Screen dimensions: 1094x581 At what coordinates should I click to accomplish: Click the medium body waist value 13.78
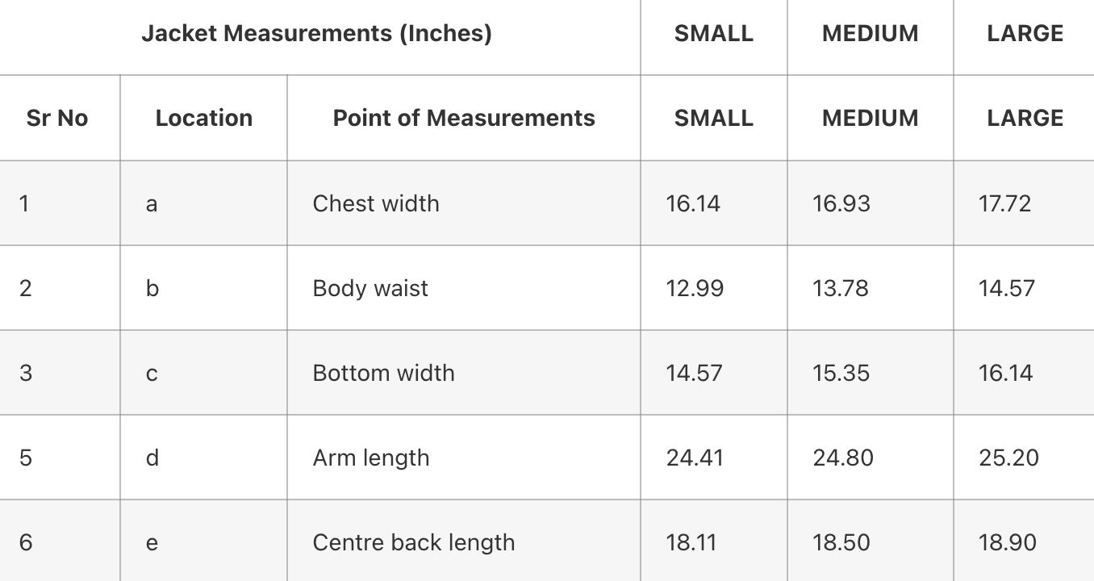coord(841,289)
